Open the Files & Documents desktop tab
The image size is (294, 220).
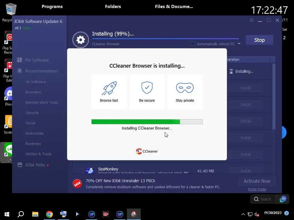point(174,7)
